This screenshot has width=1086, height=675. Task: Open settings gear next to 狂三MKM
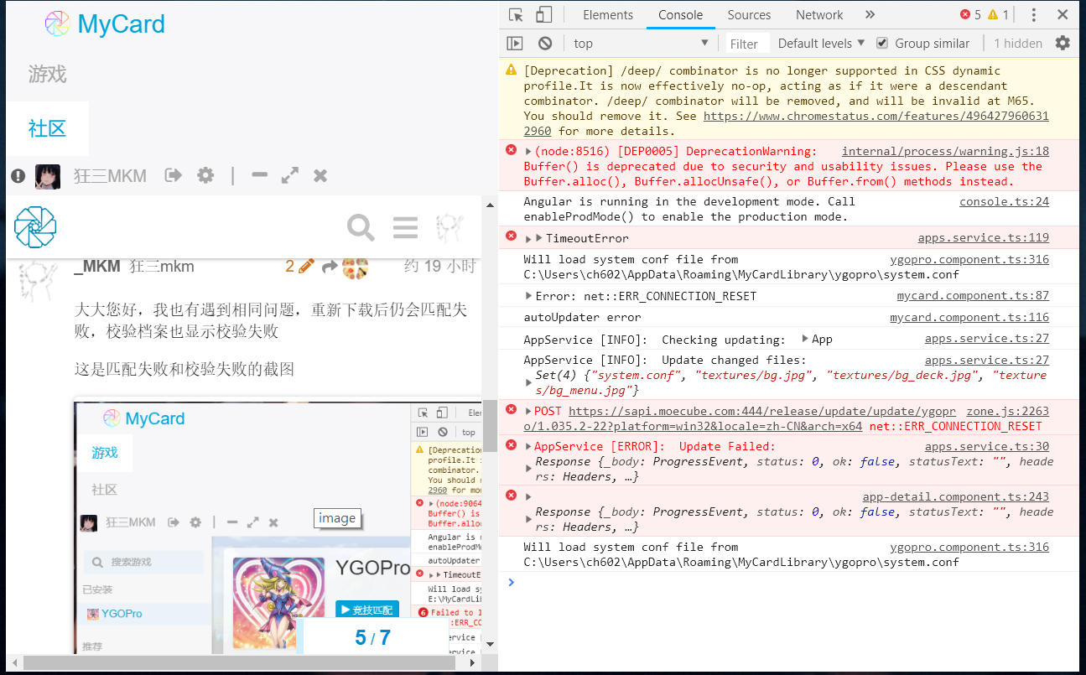coord(205,175)
